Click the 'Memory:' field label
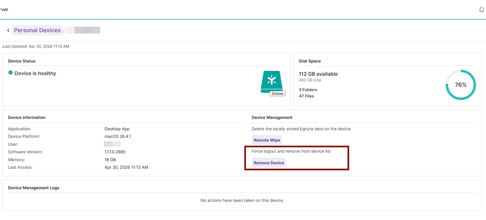This screenshot has height=220, width=486. 16,160
